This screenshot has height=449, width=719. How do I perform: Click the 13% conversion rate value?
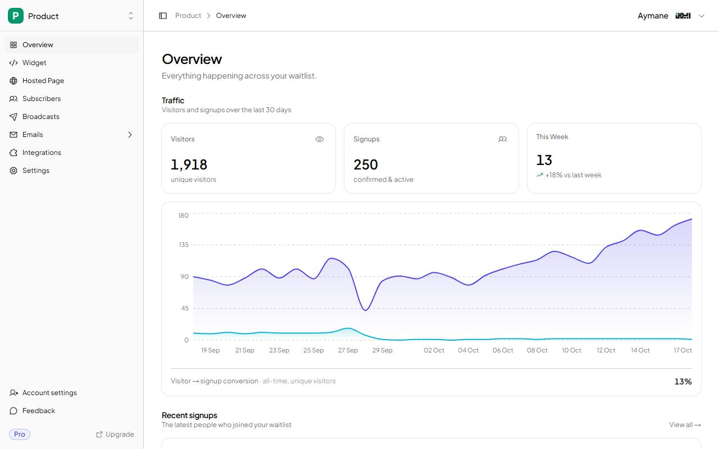[x=683, y=382]
